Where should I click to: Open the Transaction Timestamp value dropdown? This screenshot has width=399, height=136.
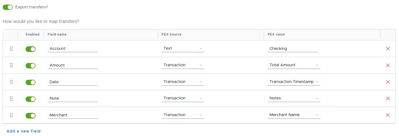tap(294, 82)
